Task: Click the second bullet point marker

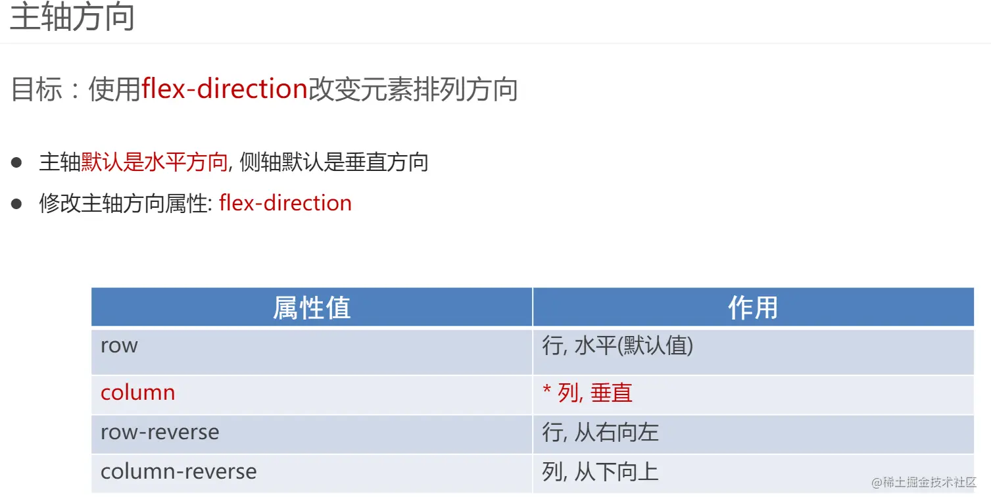Action: [16, 203]
